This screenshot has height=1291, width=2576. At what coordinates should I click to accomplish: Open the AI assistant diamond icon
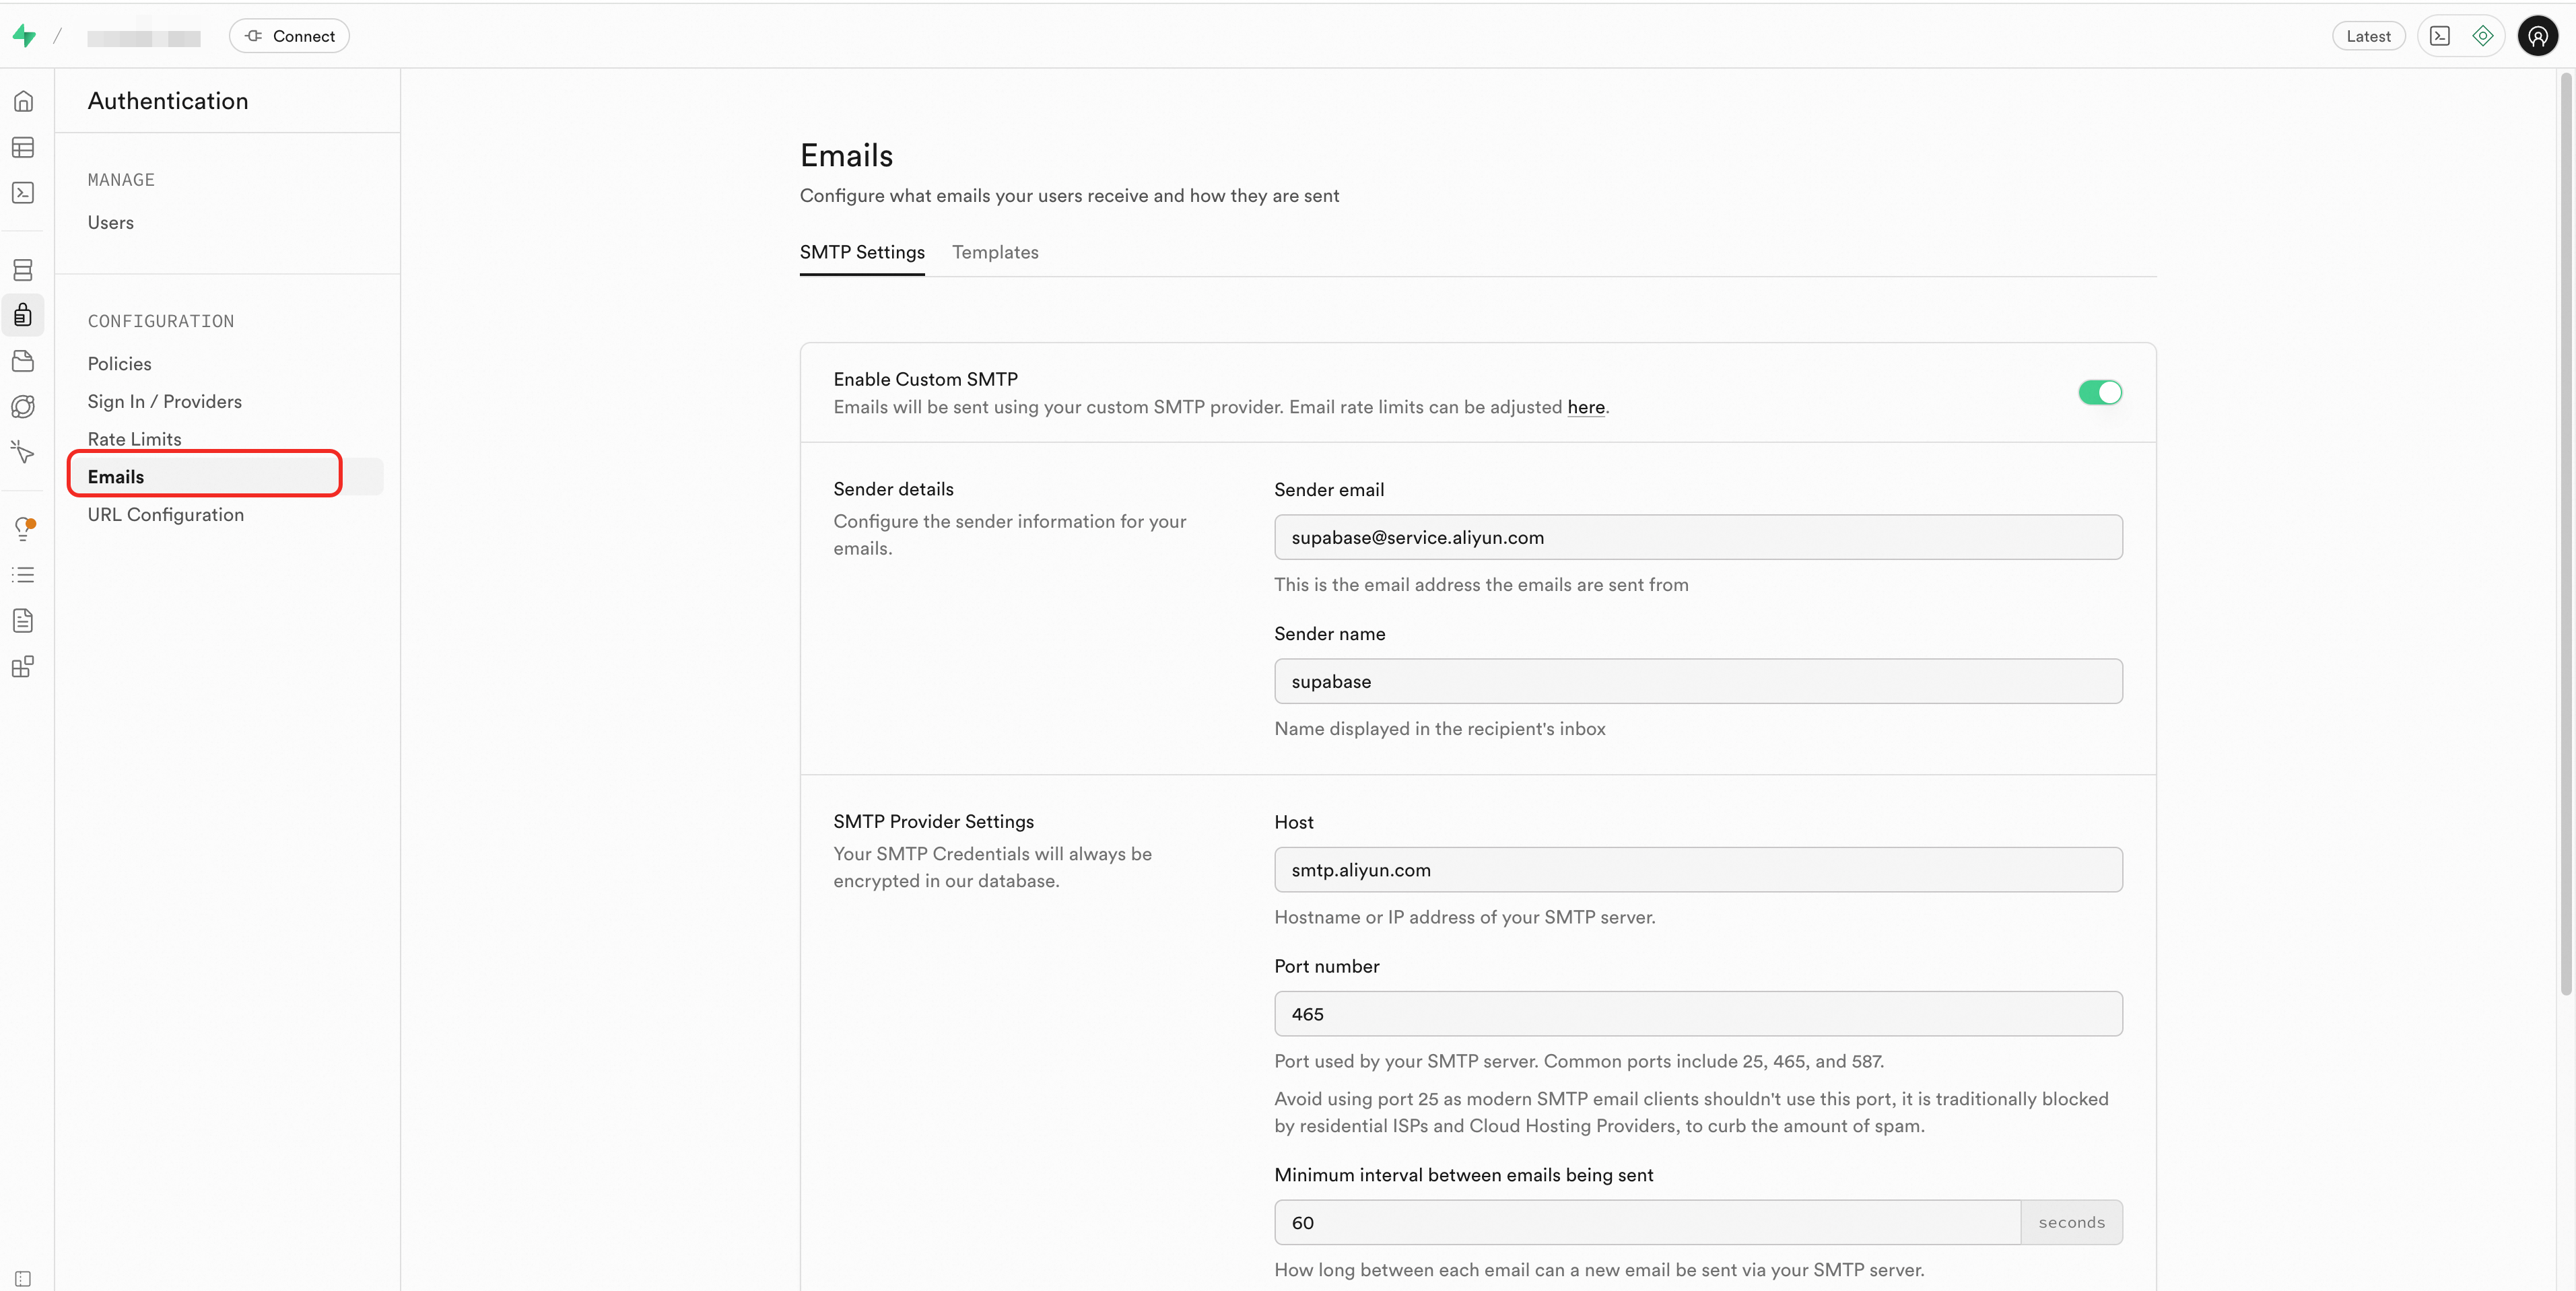(2483, 36)
